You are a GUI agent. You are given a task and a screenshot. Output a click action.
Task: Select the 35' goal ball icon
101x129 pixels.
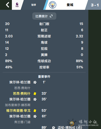tap(35, 99)
